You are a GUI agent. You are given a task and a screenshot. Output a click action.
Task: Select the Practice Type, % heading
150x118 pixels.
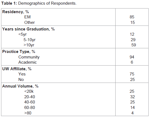(x=19, y=52)
